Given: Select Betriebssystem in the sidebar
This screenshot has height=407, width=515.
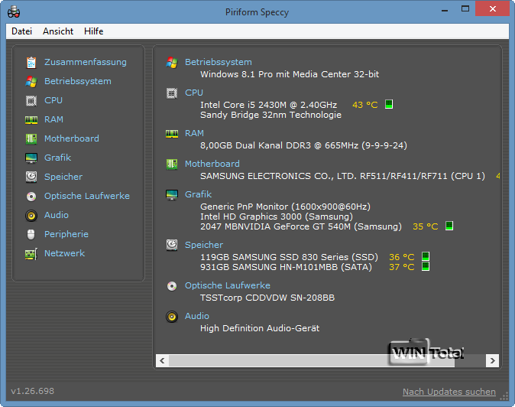Looking at the screenshot, I should [78, 81].
